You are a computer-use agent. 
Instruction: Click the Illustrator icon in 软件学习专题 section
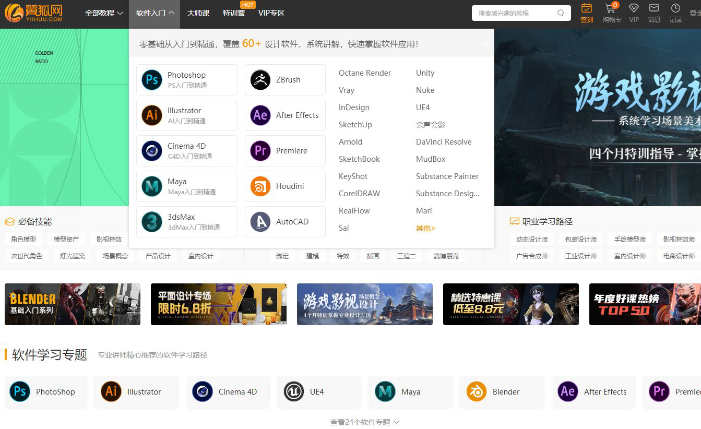coord(111,391)
